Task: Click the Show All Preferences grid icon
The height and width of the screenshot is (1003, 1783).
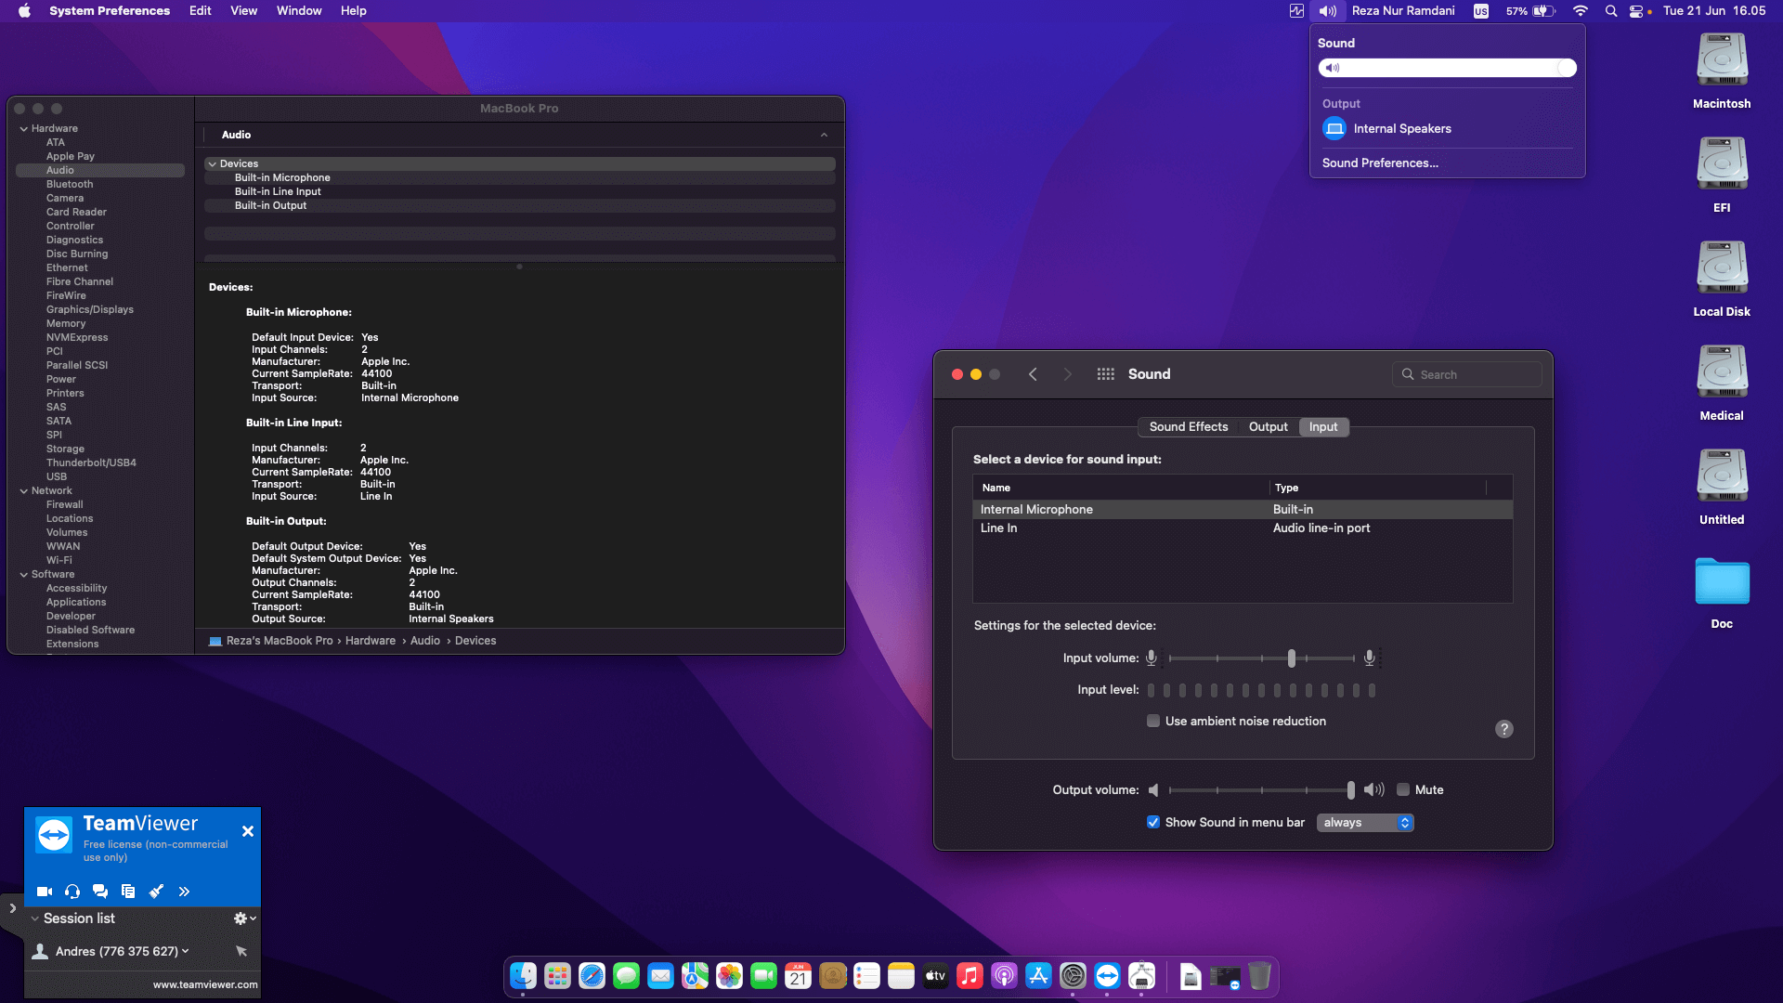Action: (x=1105, y=373)
